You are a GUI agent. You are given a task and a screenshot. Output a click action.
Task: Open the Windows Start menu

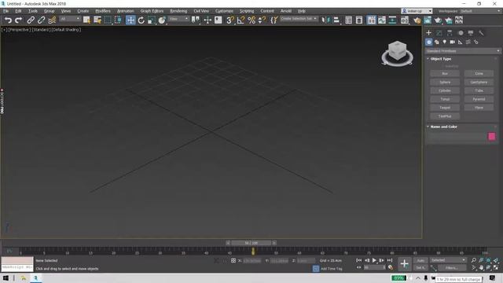click(x=6, y=277)
